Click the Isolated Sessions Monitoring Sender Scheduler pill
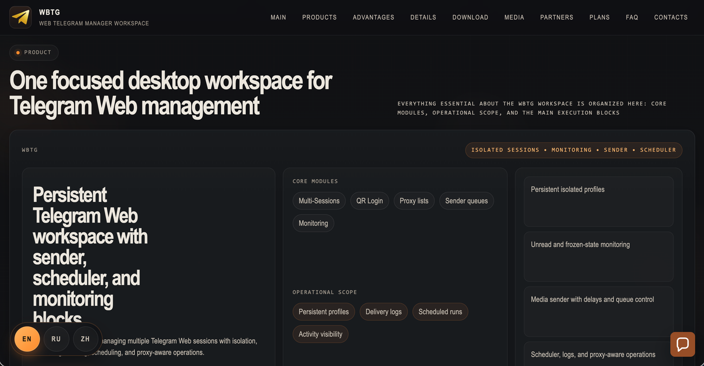704x366 pixels. click(573, 150)
